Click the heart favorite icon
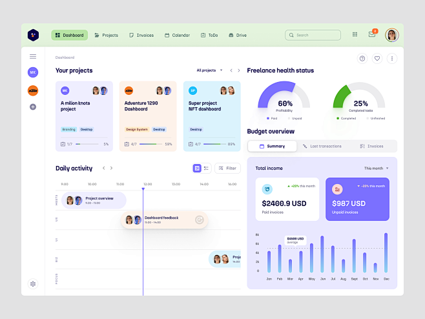 click(377, 58)
